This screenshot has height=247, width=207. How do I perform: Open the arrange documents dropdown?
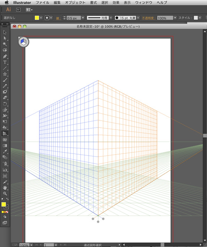[29, 10]
